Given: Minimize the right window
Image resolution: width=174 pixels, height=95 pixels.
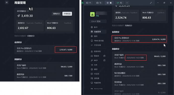Looking at the screenshot, I should pos(158,3).
